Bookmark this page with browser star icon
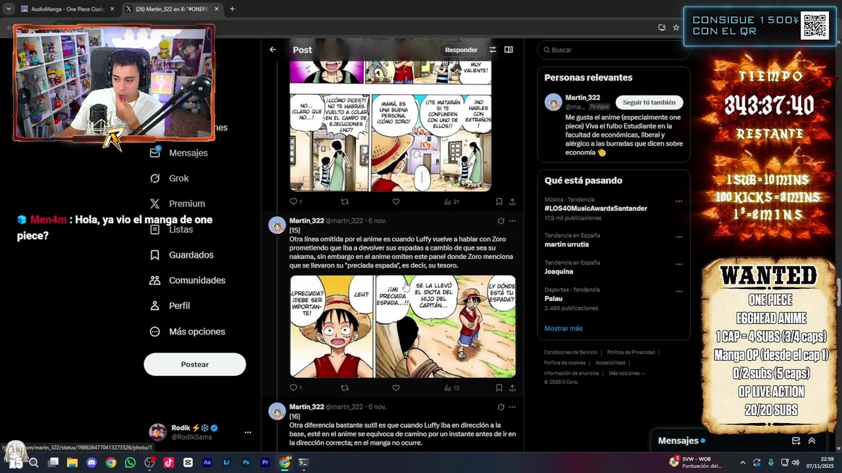 click(676, 28)
